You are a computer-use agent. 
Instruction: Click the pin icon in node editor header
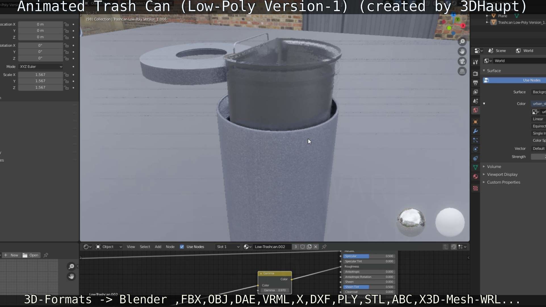pyautogui.click(x=324, y=247)
